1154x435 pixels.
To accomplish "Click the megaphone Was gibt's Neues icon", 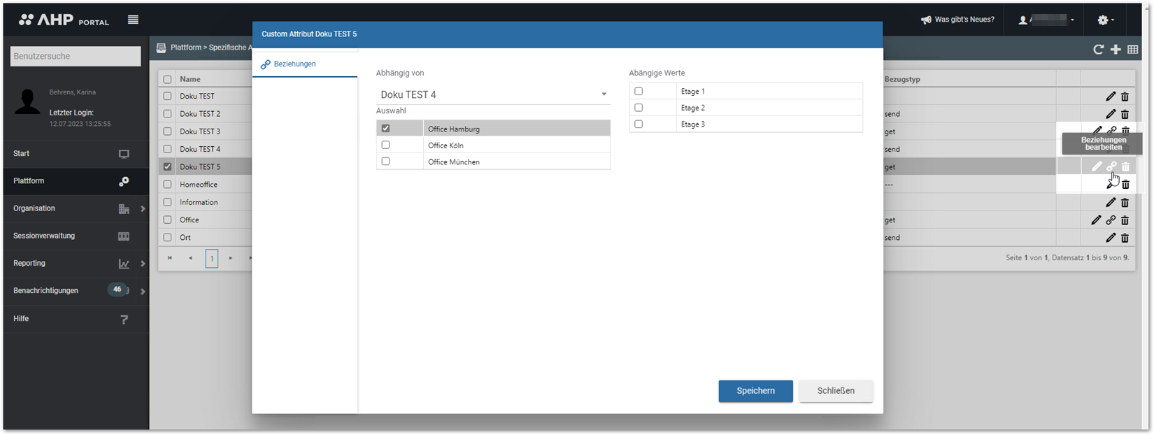I will [x=926, y=20].
